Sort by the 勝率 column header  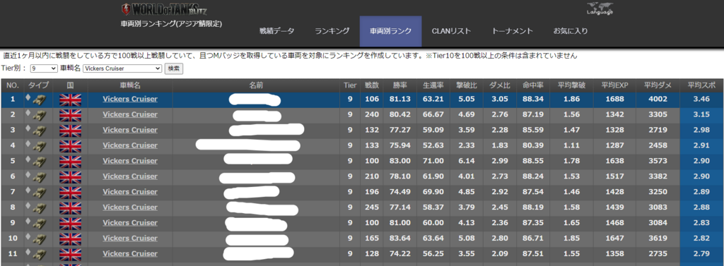coord(400,85)
